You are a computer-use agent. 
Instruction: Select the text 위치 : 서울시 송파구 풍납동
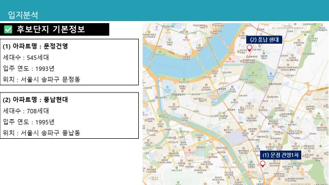42,133
